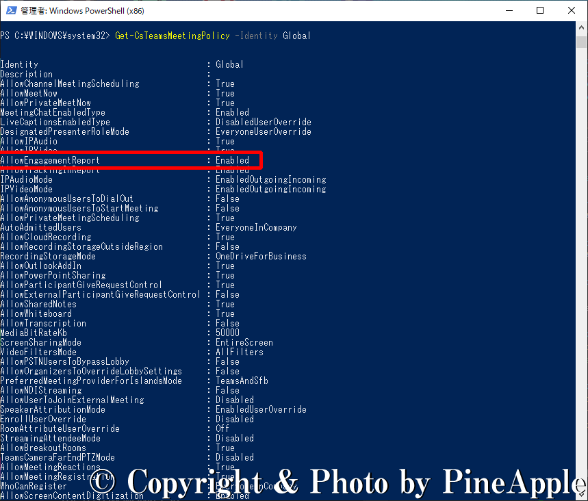Click the PS C:\WINDOWS\system32 prompt text
Screen dimensions: 588x501
(x=55, y=36)
